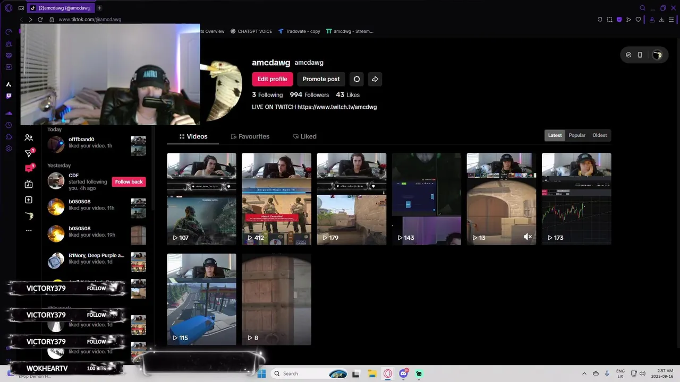The width and height of the screenshot is (680, 382).
Task: Open TikTok LIVE sidebar icon
Action: pyautogui.click(x=29, y=184)
